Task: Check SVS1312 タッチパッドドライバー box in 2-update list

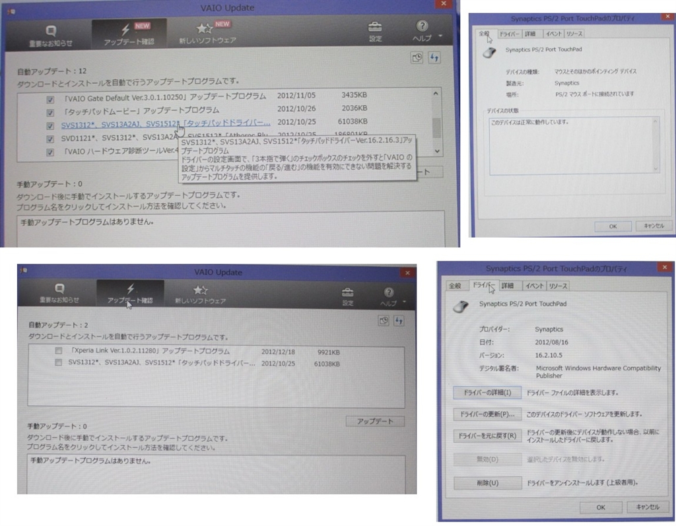Action: tap(58, 362)
